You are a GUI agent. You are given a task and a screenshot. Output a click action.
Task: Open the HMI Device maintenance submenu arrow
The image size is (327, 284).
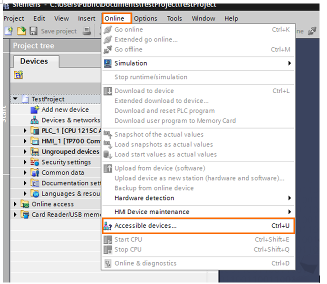[289, 212]
